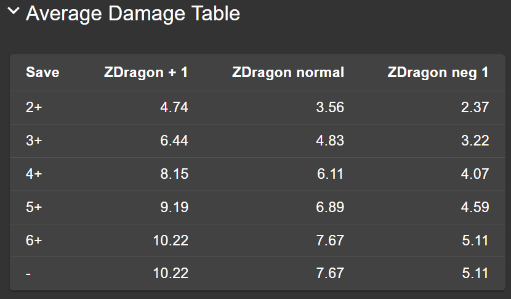
Task: Click the 2.37 damage cell
Action: click(x=474, y=107)
